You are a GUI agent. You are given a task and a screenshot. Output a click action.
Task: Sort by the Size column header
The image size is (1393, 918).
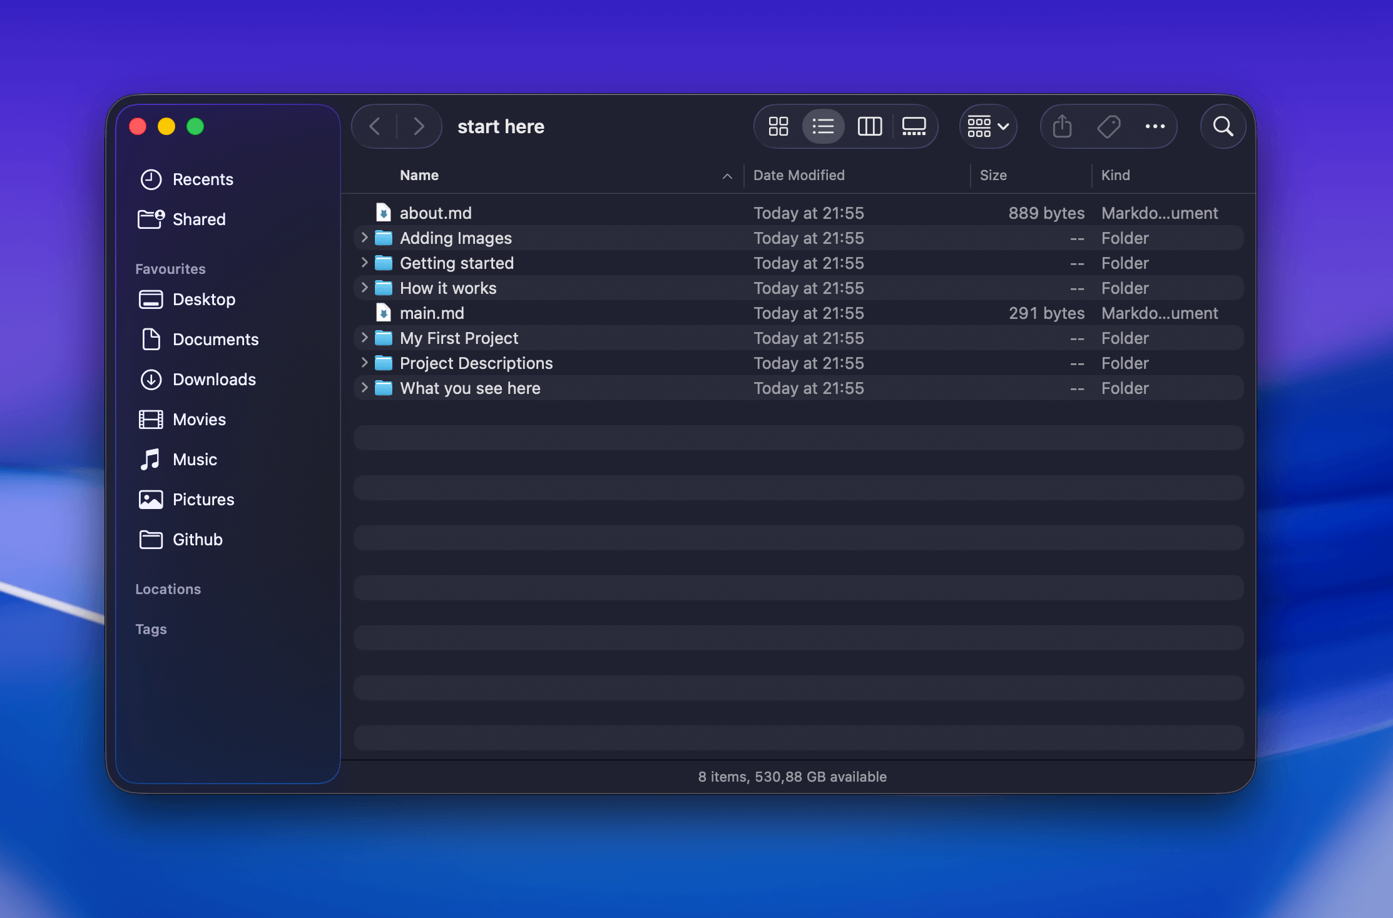pyautogui.click(x=993, y=175)
